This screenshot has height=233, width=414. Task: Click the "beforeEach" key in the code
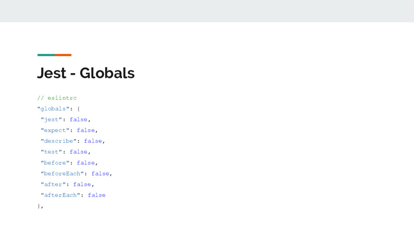point(62,174)
